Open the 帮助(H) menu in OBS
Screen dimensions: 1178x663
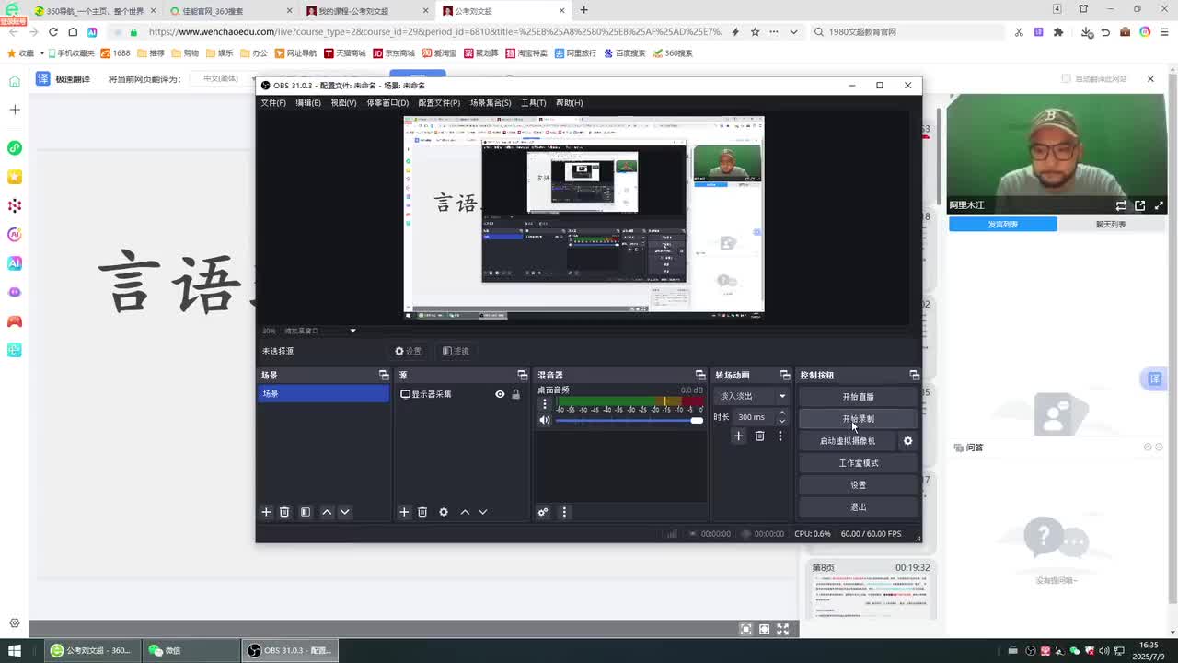point(569,102)
